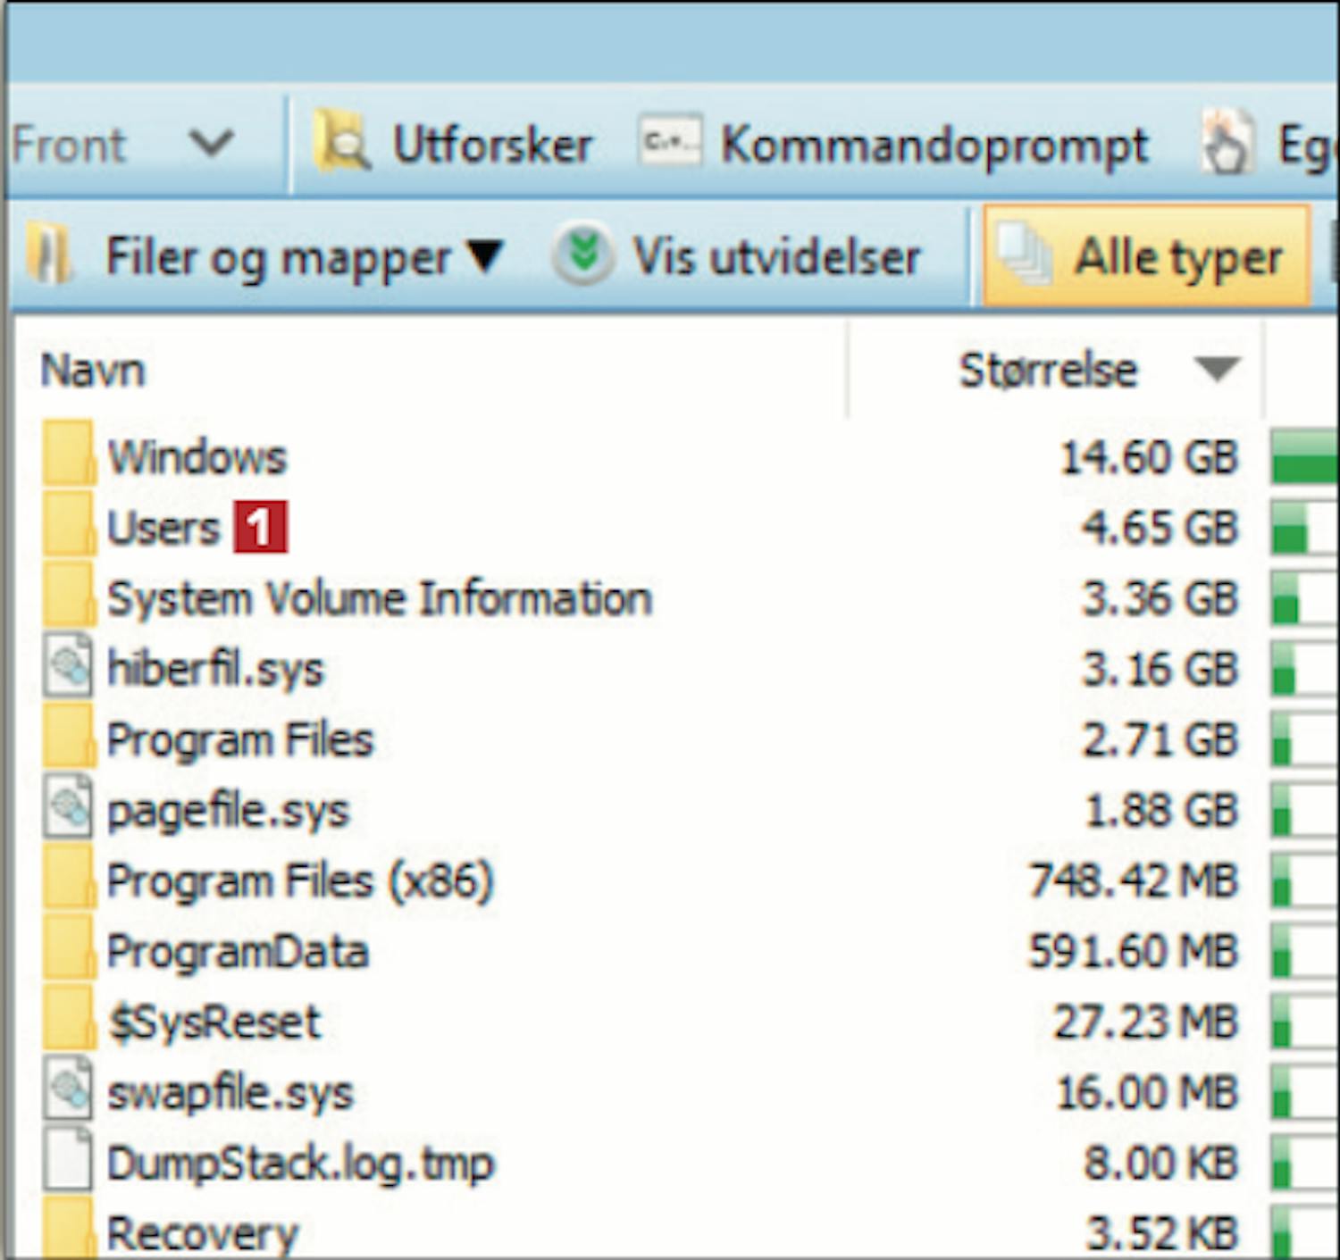The width and height of the screenshot is (1340, 1260).
Task: Click the hand icon beside Kommandoprompt
Action: pyautogui.click(x=1226, y=143)
